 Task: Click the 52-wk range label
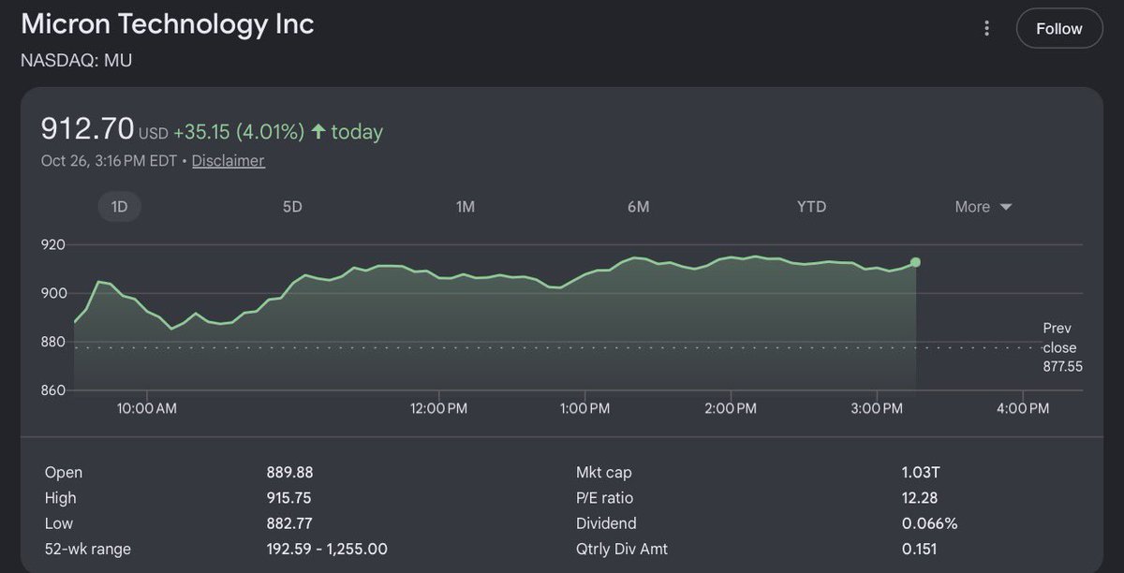[x=90, y=549]
